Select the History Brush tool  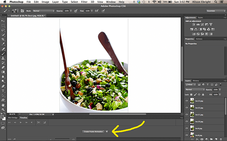click(3, 63)
